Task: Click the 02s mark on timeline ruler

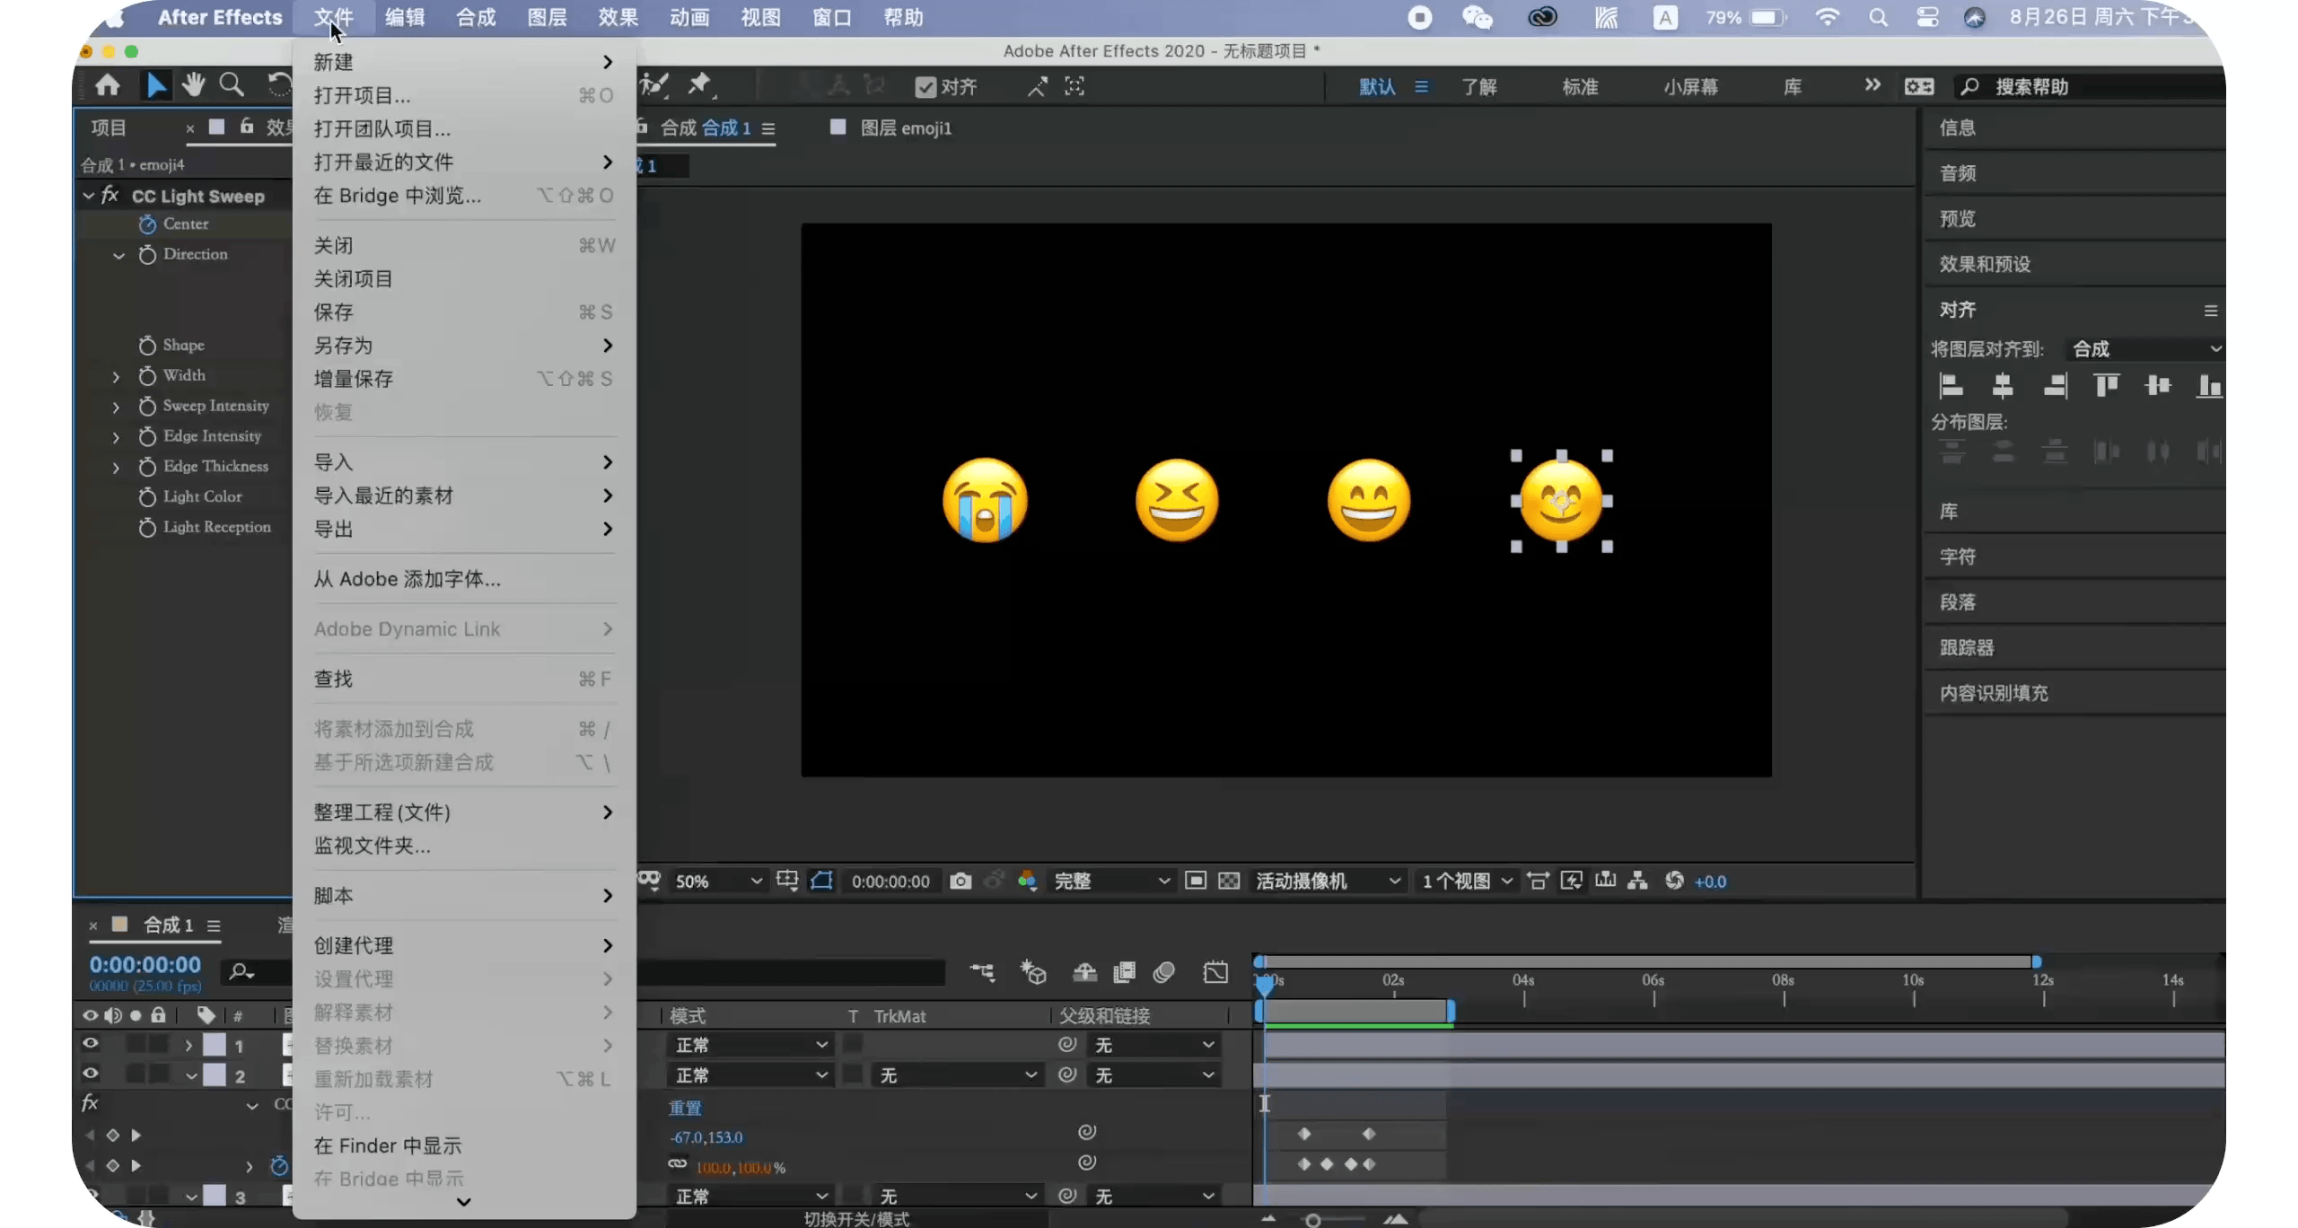Action: pyautogui.click(x=1393, y=981)
